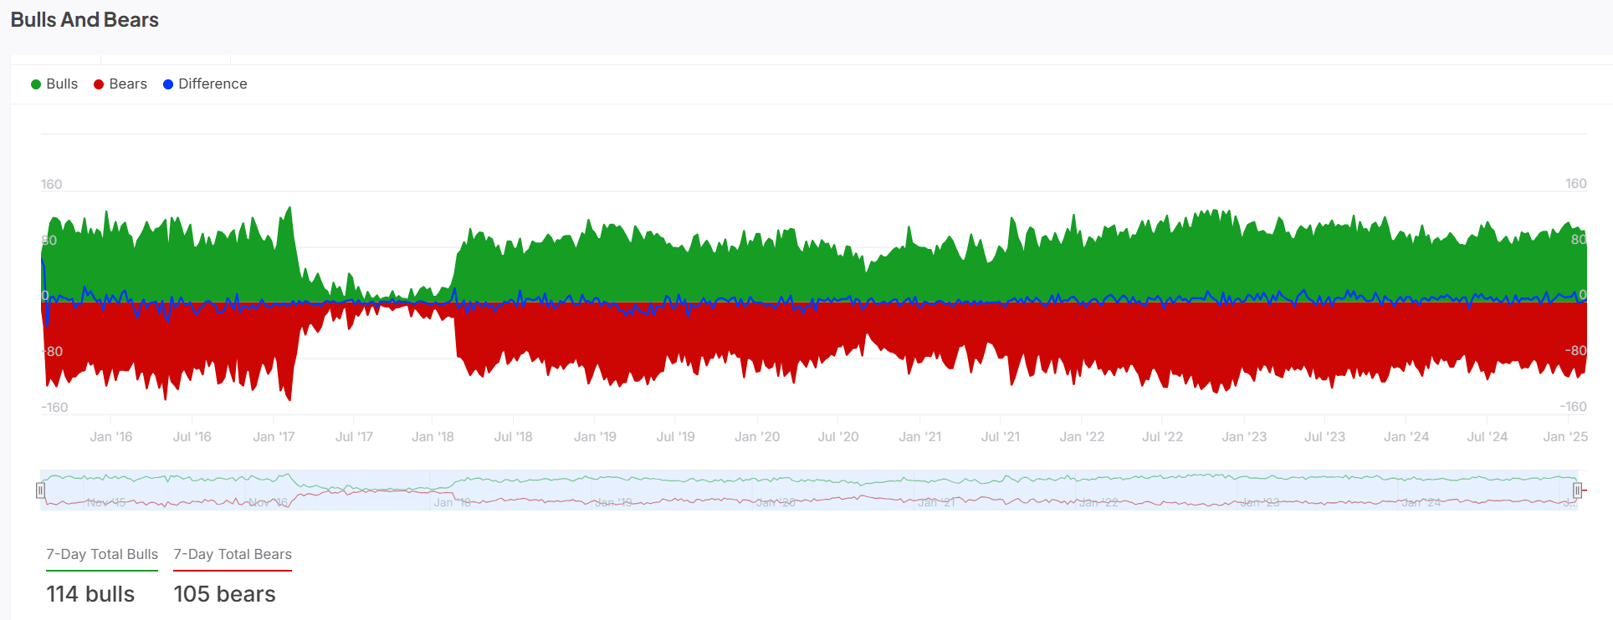
Task: Click the 105 bears value
Action: click(x=224, y=594)
